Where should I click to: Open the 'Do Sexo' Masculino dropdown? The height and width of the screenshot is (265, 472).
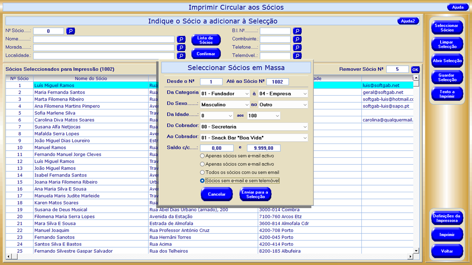click(225, 105)
